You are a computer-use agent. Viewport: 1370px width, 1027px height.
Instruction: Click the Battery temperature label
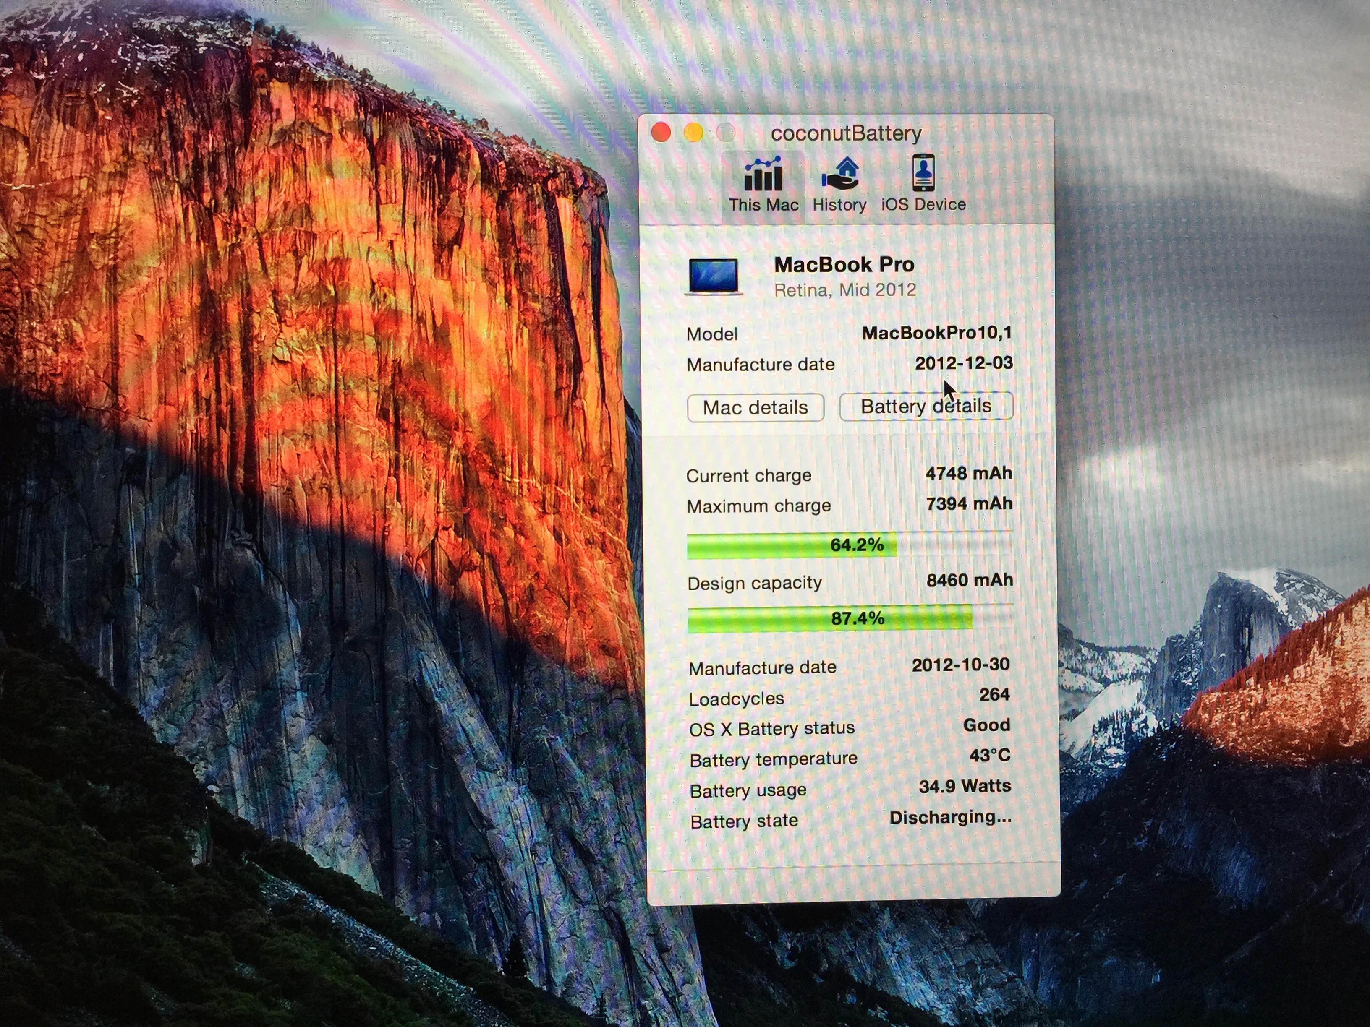774,760
